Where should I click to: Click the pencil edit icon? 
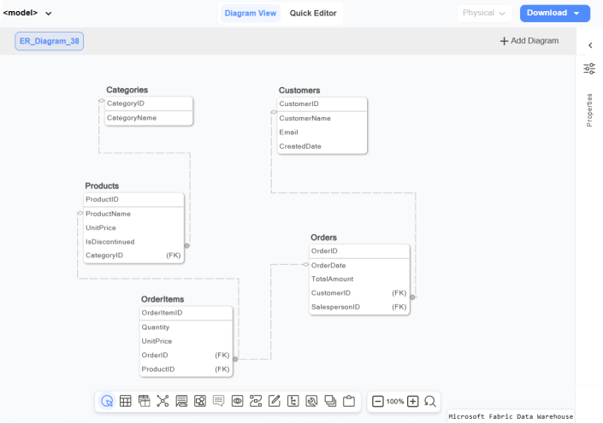(x=275, y=401)
